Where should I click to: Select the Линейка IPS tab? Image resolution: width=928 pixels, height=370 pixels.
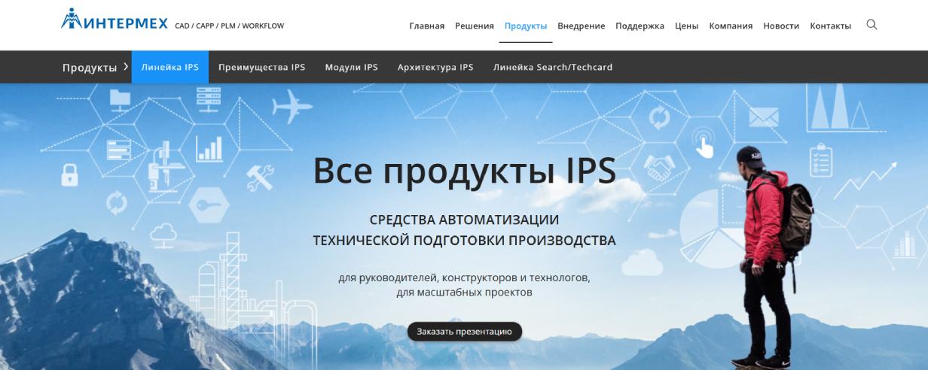point(169,67)
